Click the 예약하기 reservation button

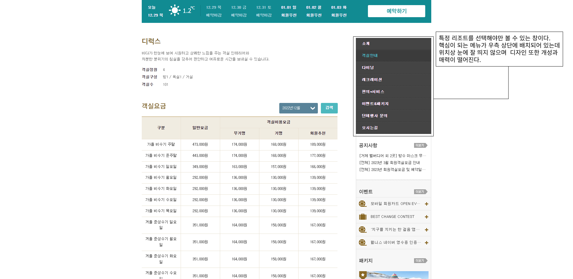[396, 11]
